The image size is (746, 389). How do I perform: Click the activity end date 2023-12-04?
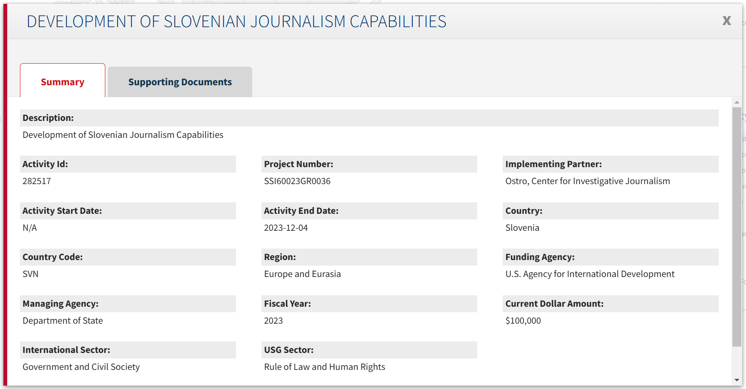click(x=286, y=228)
